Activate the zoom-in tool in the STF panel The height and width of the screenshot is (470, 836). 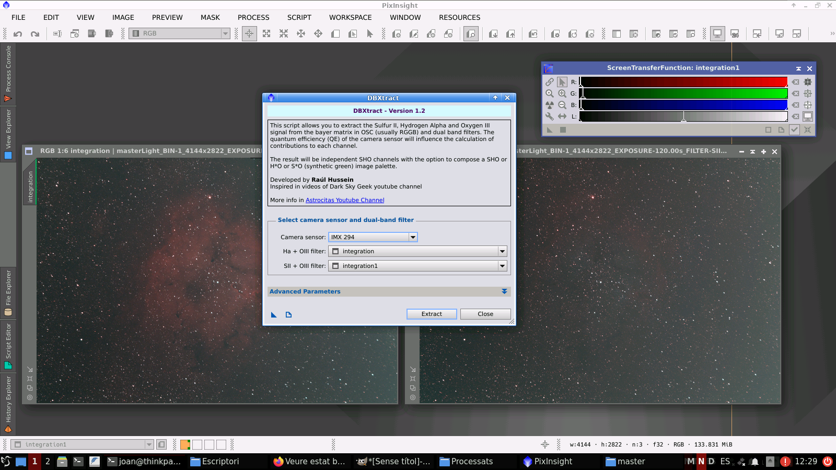[x=562, y=93]
